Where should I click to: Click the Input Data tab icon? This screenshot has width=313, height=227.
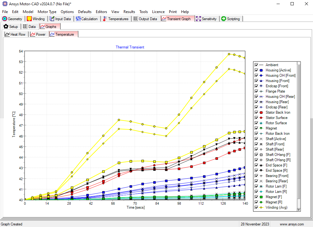pyautogui.click(x=52, y=19)
